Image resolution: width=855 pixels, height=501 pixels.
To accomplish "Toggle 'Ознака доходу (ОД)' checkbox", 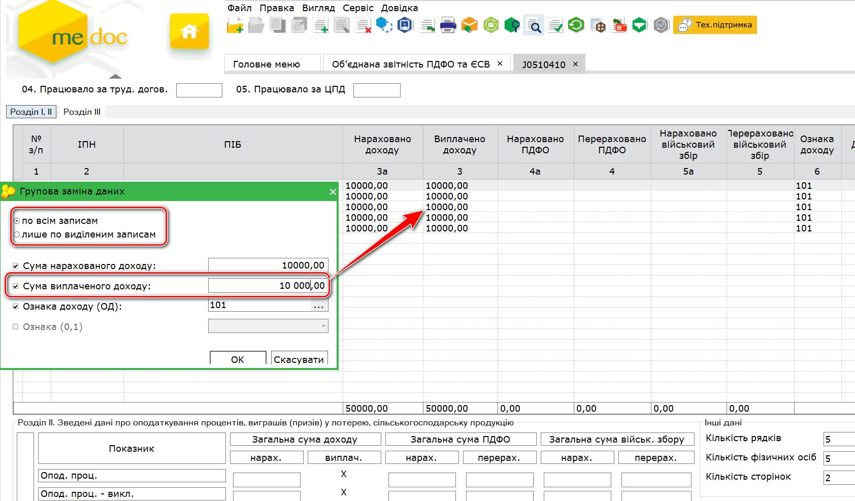I will point(16,307).
